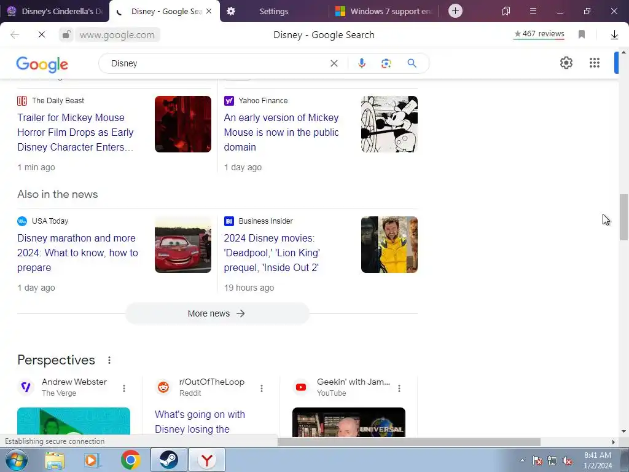629x472 pixels.
Task: Open Disney marathon and more 2024 article
Action: click(77, 253)
